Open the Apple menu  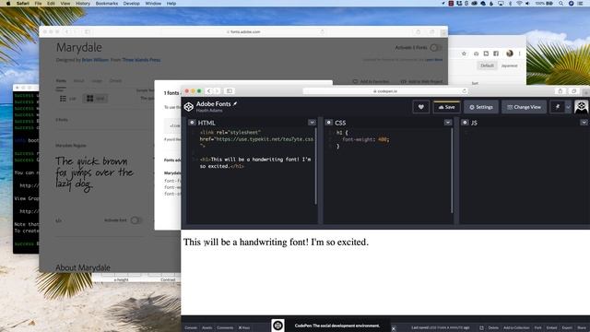(8, 4)
